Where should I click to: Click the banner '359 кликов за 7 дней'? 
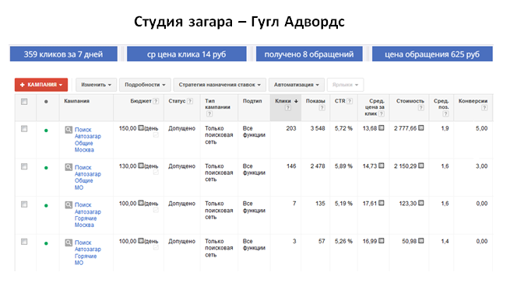coord(63,54)
